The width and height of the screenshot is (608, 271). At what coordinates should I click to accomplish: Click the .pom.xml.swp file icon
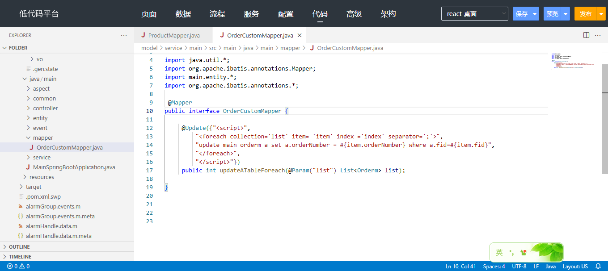click(21, 196)
